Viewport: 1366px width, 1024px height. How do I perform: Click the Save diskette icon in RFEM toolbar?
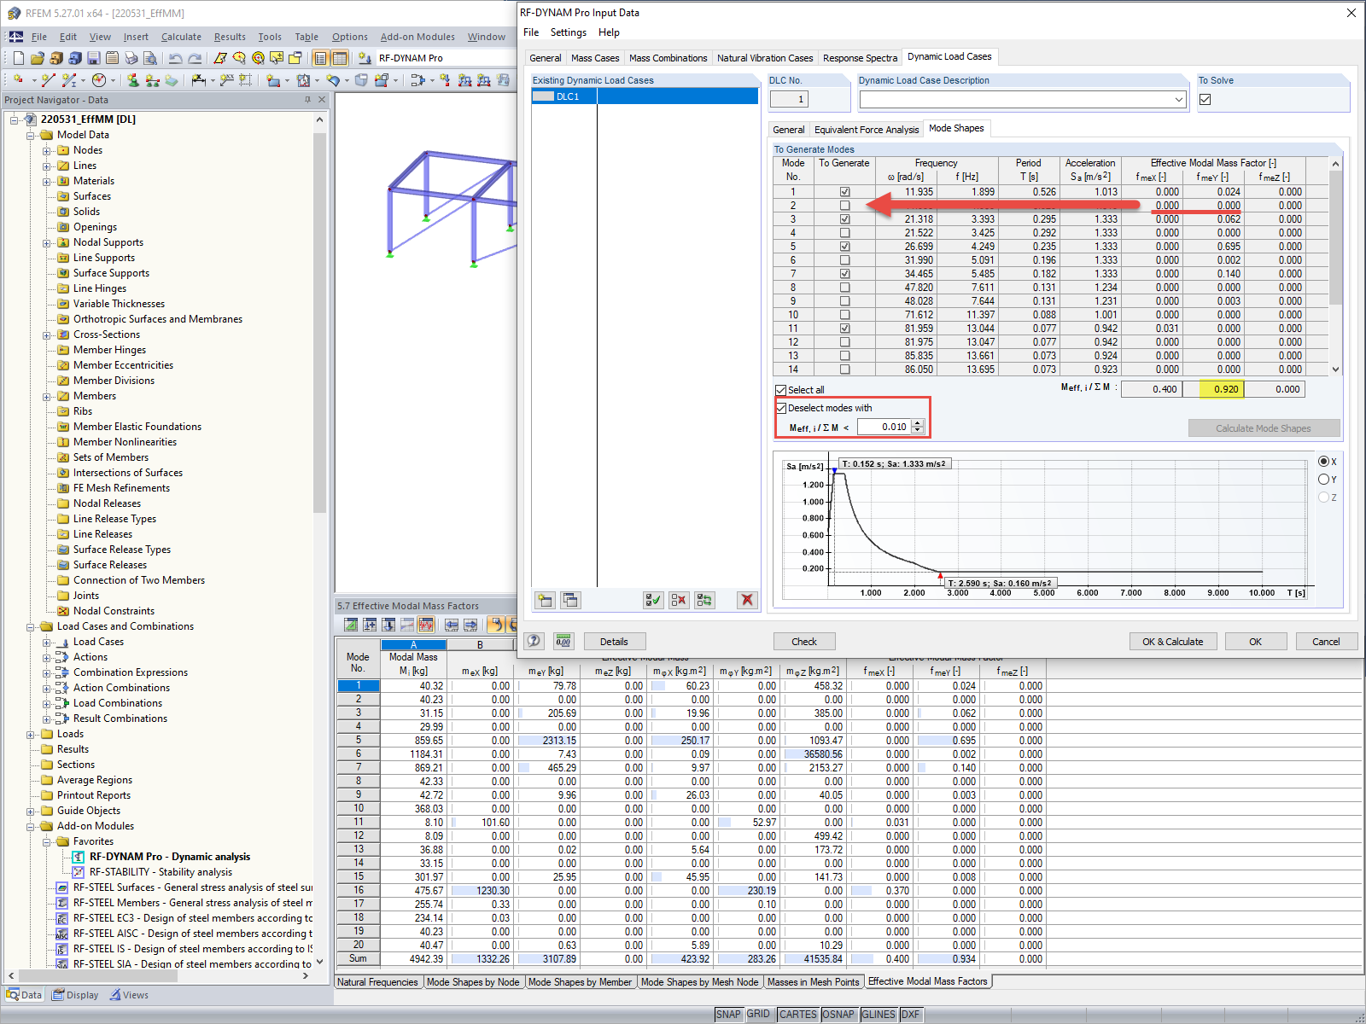[93, 58]
